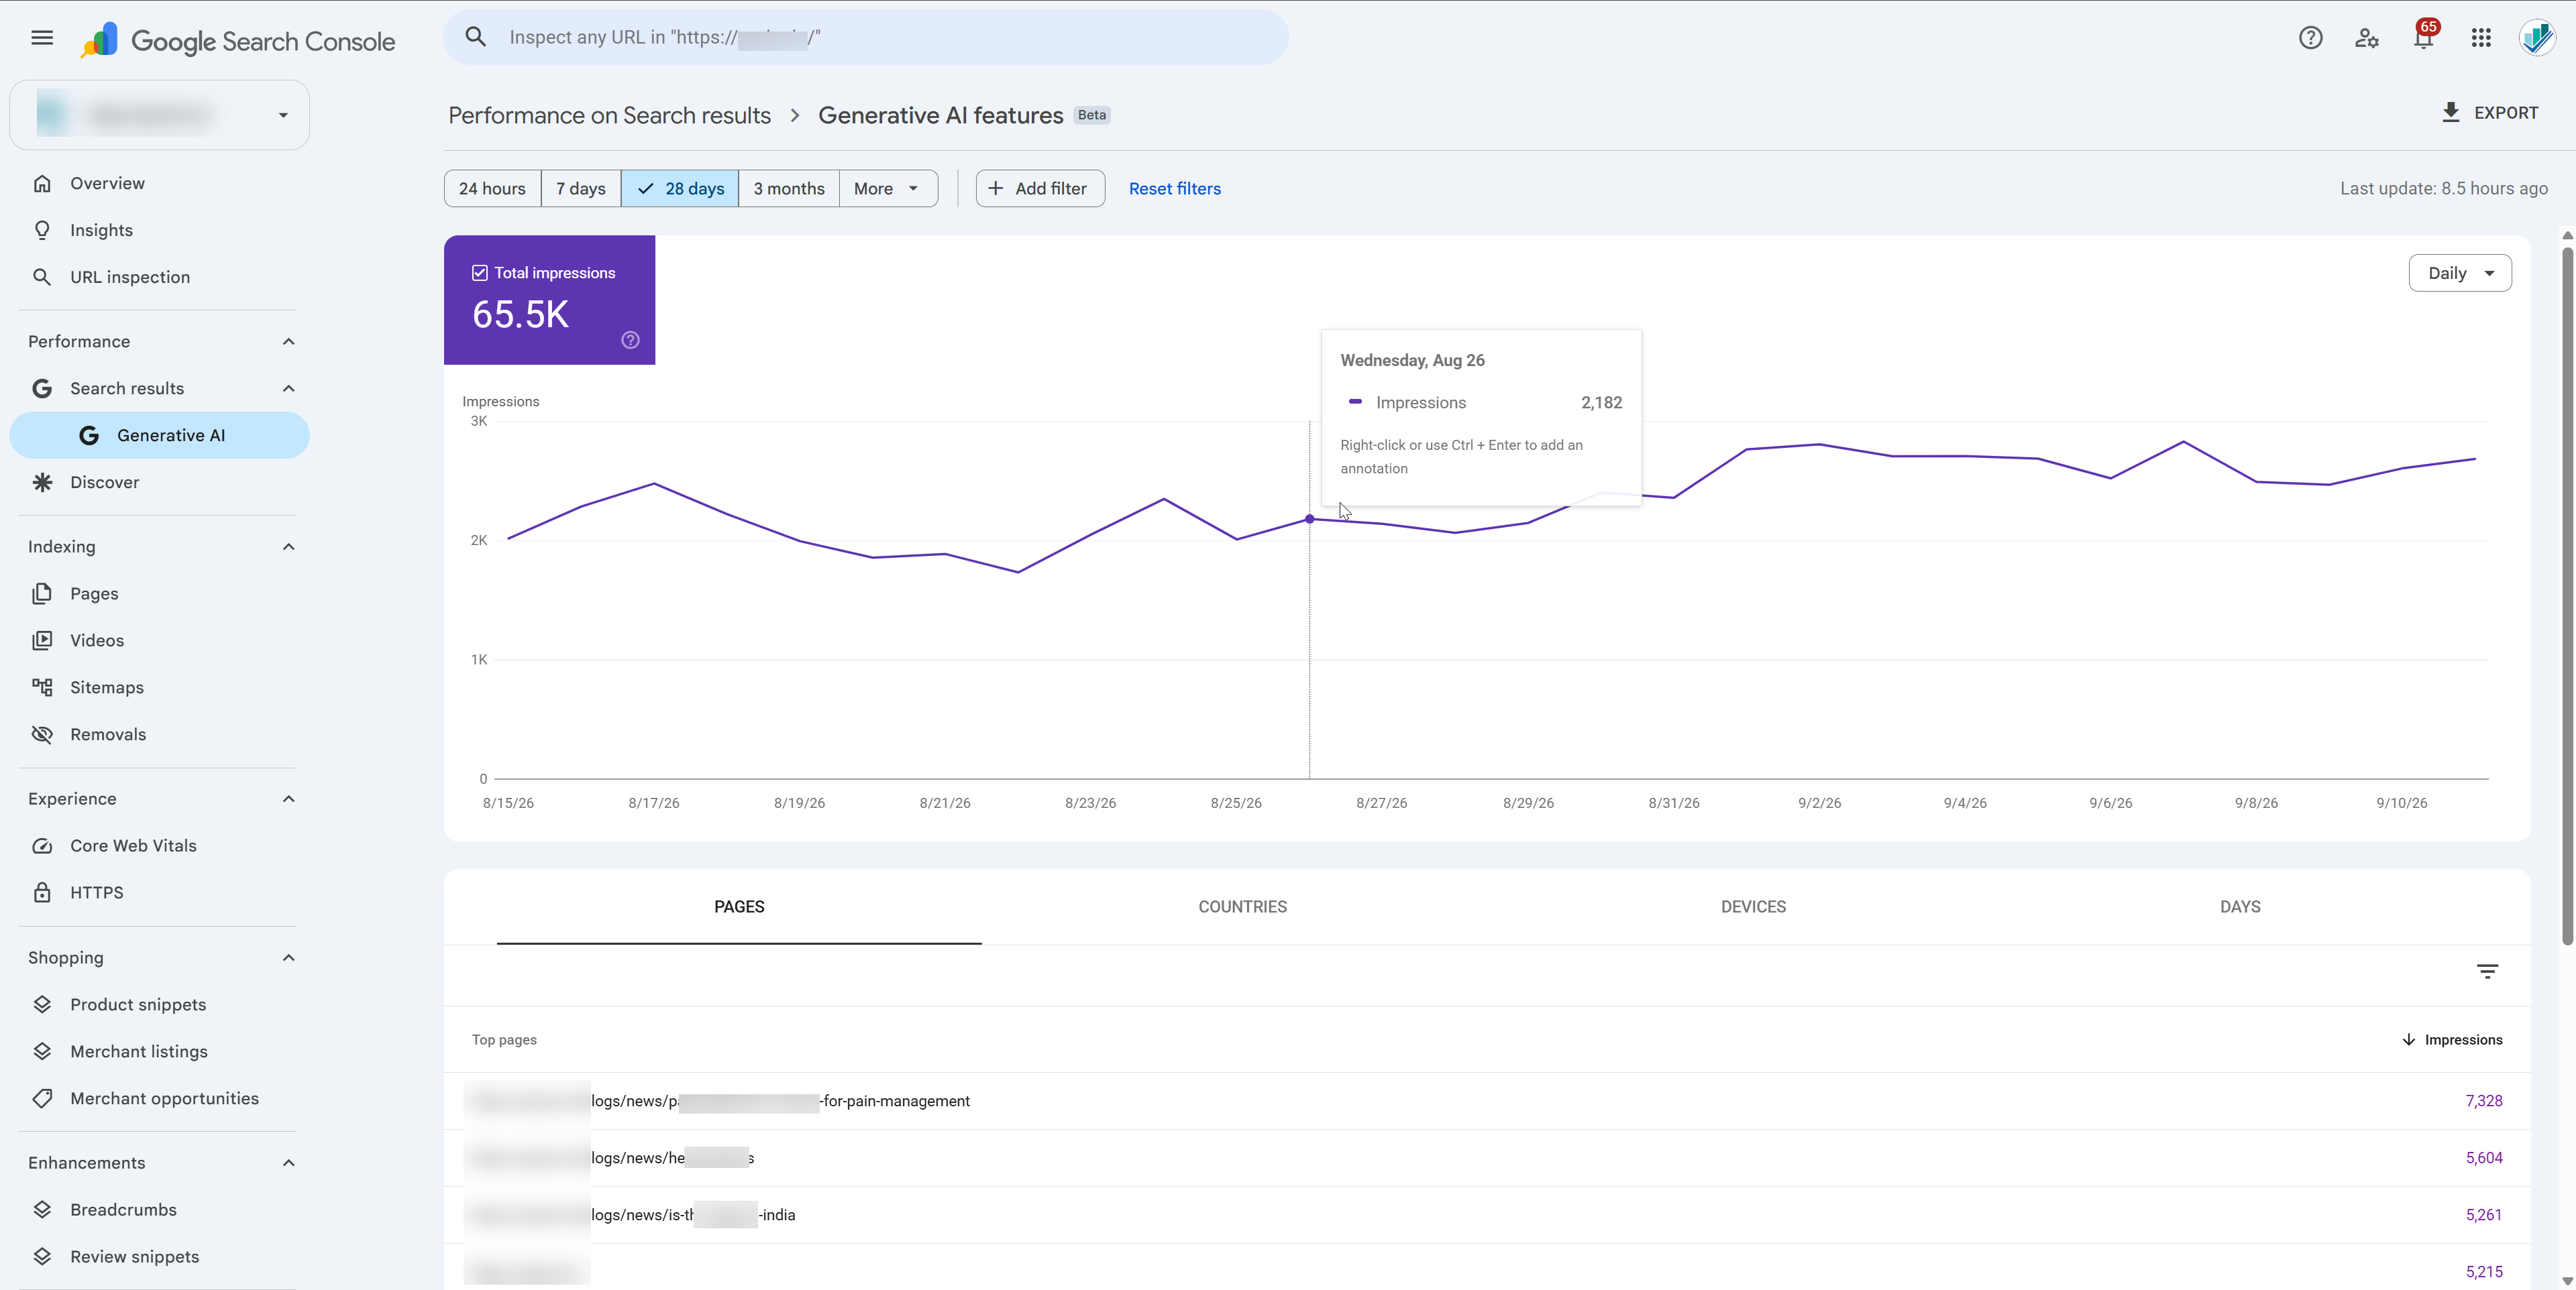Click the 5,261 impressions value
The image size is (2576, 1290).
[x=2484, y=1215]
